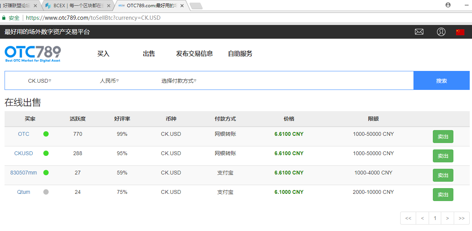
Task: Open the mail envelope messages icon
Action: [419, 32]
